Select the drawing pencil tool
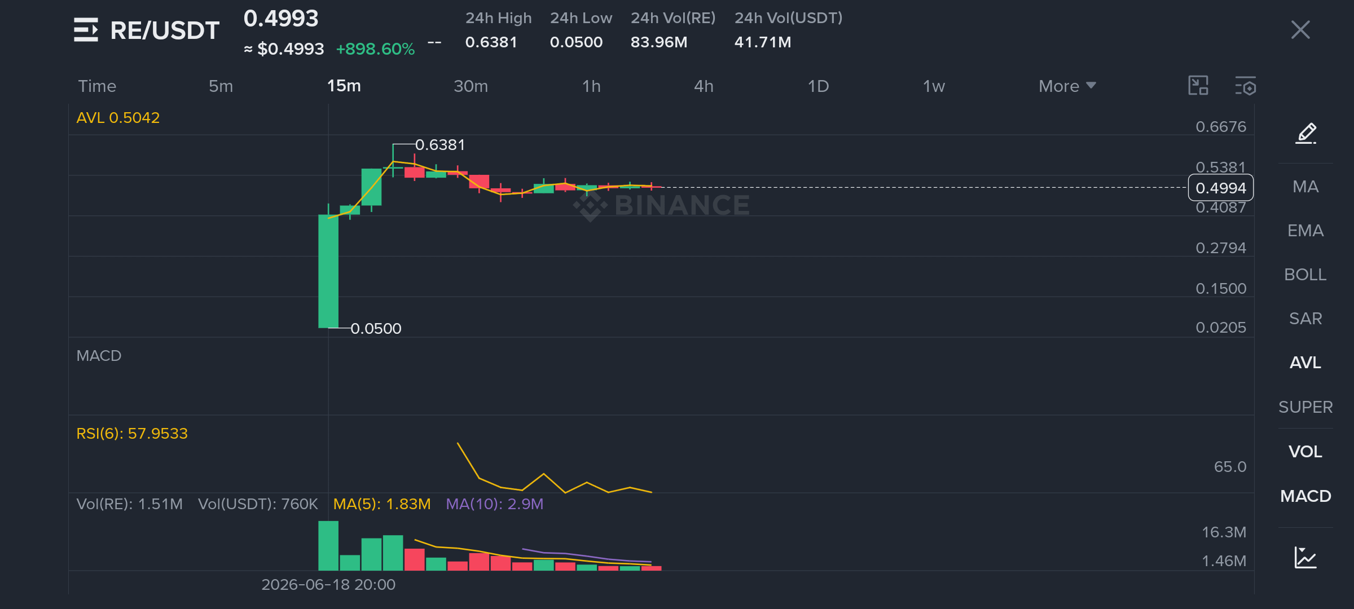This screenshot has height=609, width=1354. pyautogui.click(x=1306, y=134)
